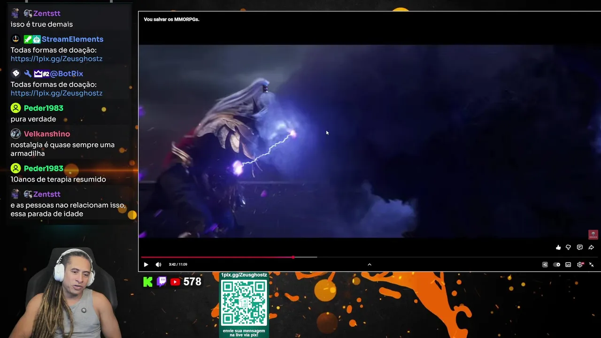Click the message 'pura verdade'
Image resolution: width=601 pixels, height=338 pixels.
point(33,119)
